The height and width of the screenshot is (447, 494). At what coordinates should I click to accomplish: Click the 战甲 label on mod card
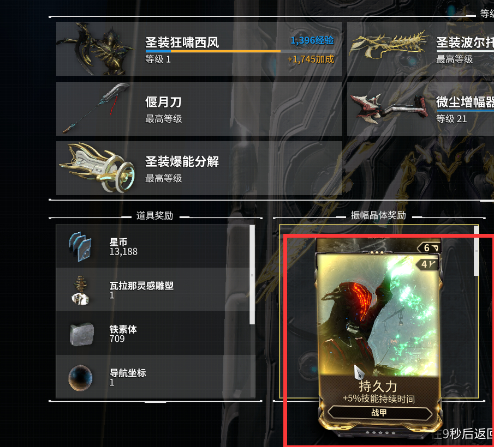pos(379,413)
